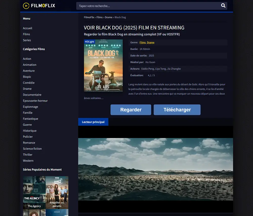Click the Regarder button
The height and width of the screenshot is (216, 253).
[131, 110]
